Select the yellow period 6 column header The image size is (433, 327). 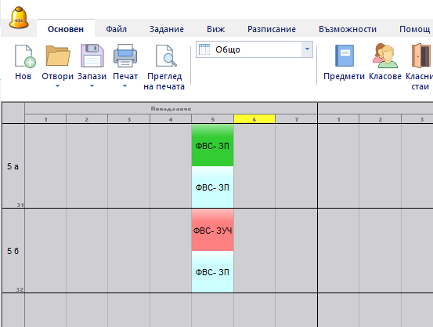(254, 119)
